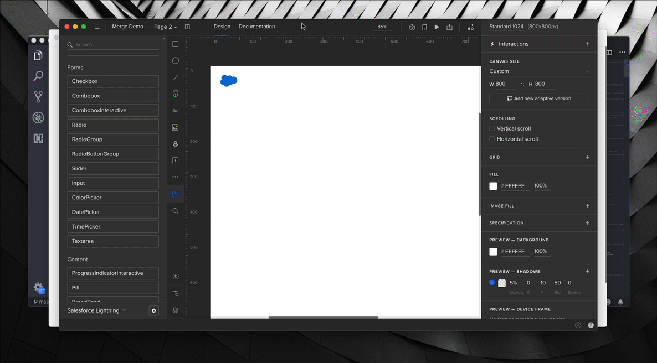Open the Share icon in top bar
This screenshot has height=363, width=657.
449,27
